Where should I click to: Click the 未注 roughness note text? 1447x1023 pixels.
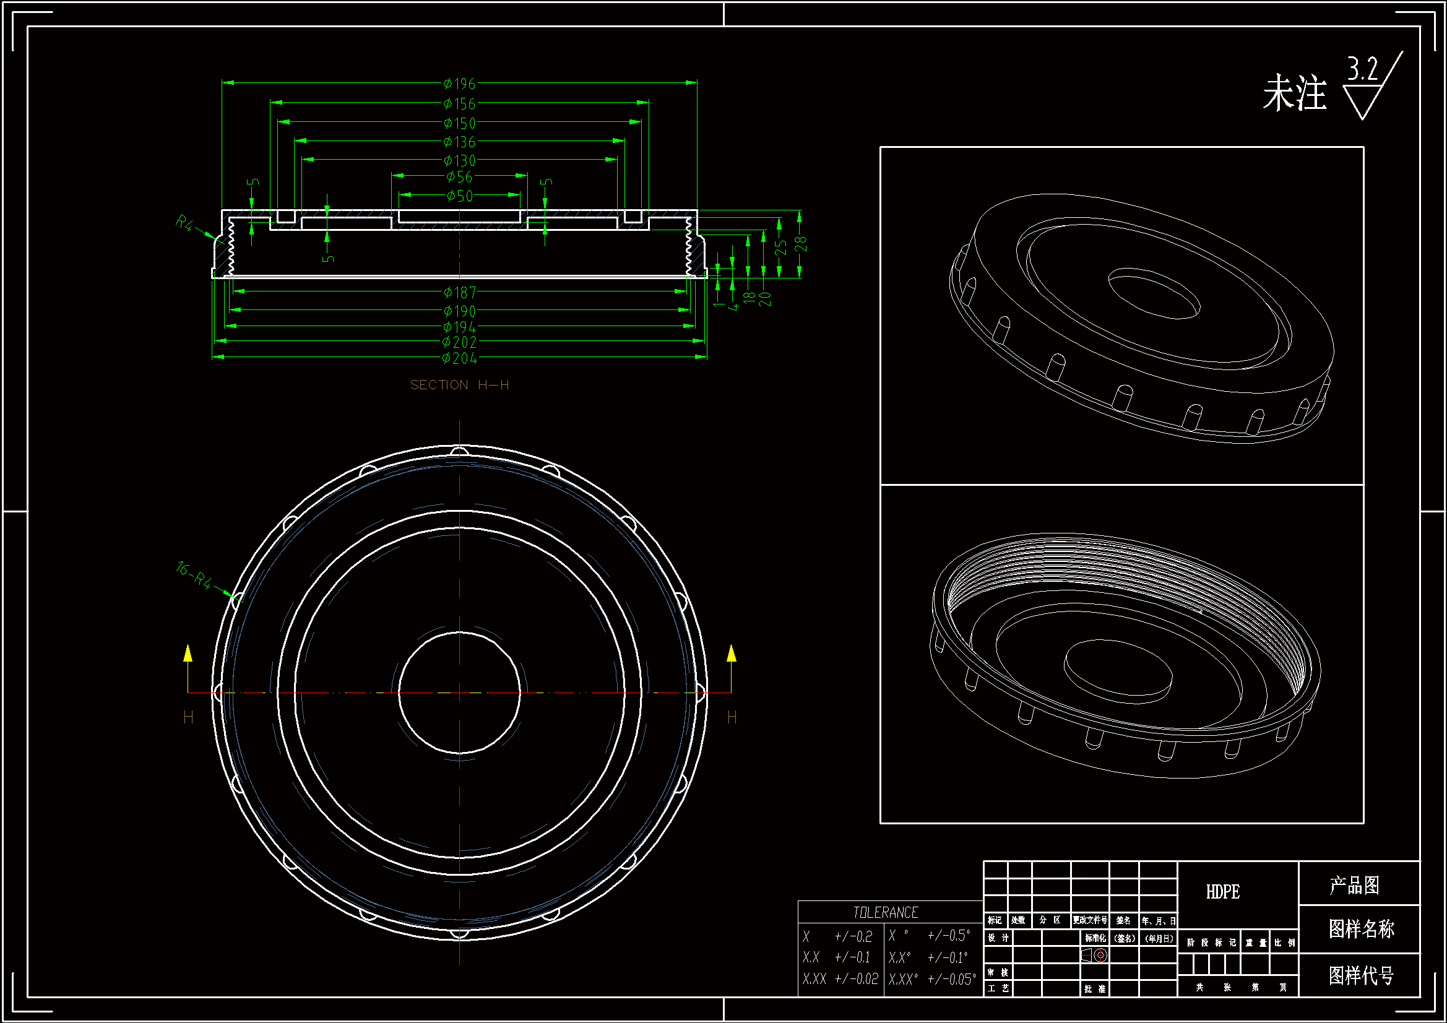click(1294, 94)
